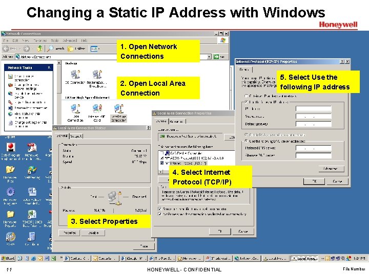Screen dimensions: 369x276
Task: Open the address bar dropdown arrow
Action: point(209,57)
